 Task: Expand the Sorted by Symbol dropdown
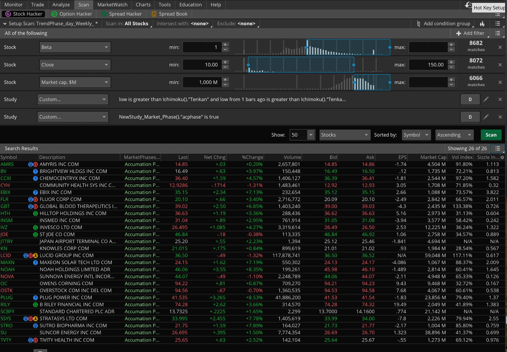416,135
